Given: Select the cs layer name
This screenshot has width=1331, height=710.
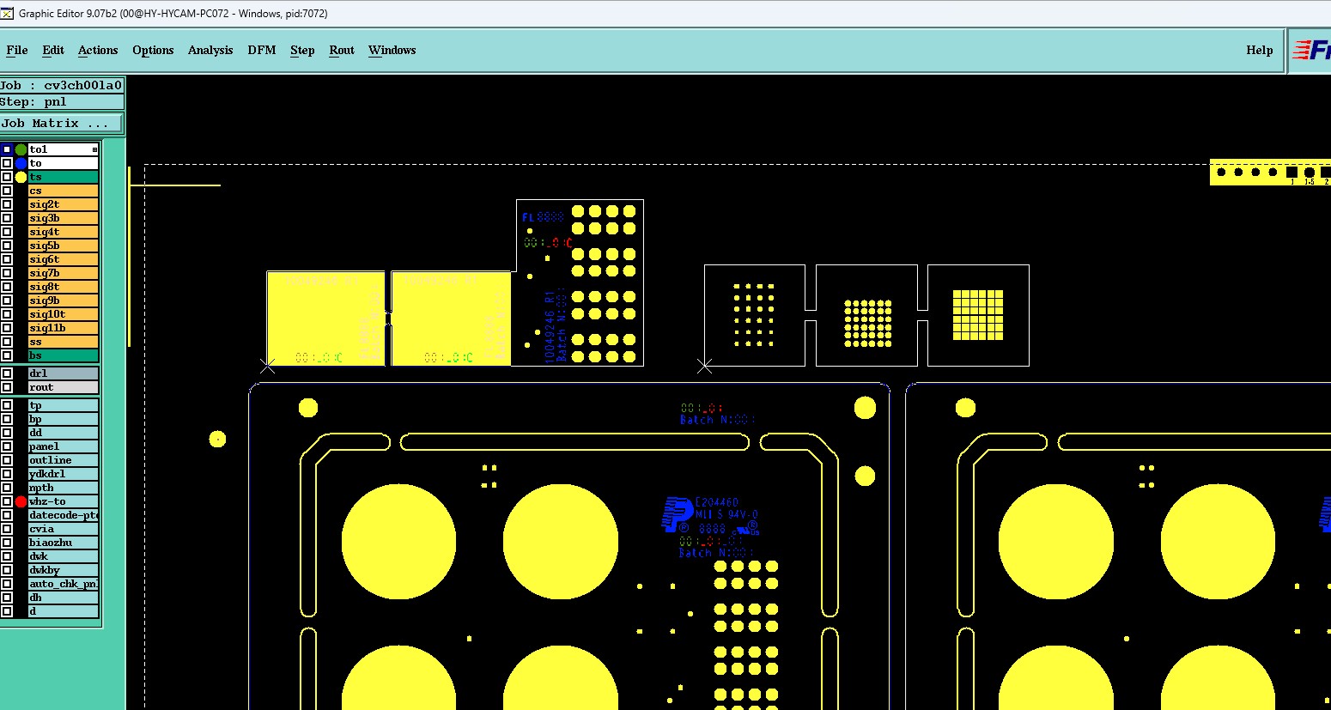Looking at the screenshot, I should [64, 191].
